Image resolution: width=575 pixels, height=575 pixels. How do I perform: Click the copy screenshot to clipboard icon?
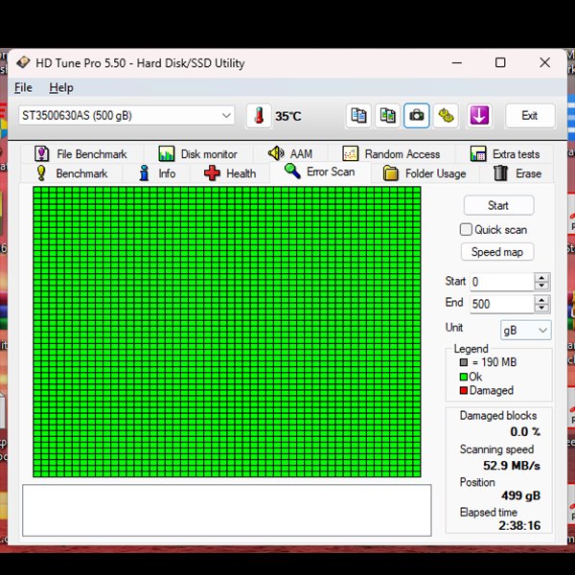[387, 116]
